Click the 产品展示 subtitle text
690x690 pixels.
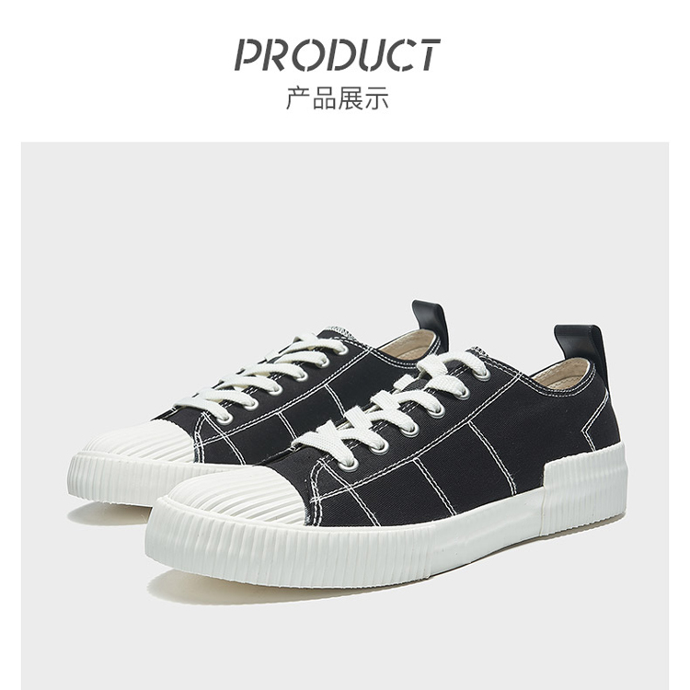(338, 98)
